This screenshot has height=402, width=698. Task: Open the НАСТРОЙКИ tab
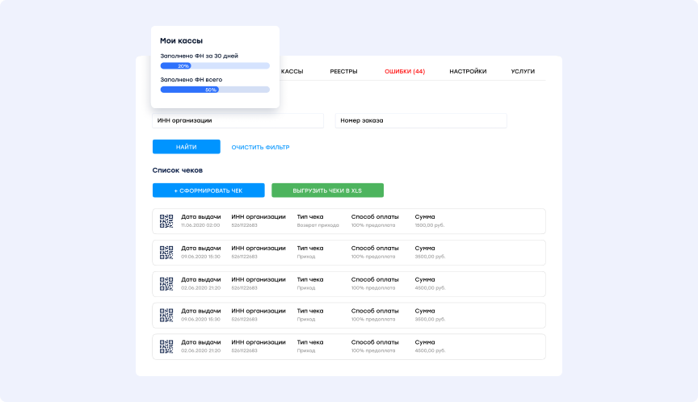(468, 72)
